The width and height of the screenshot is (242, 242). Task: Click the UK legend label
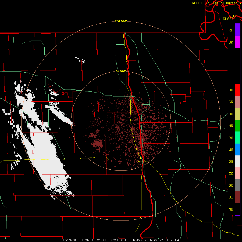pos(231,42)
